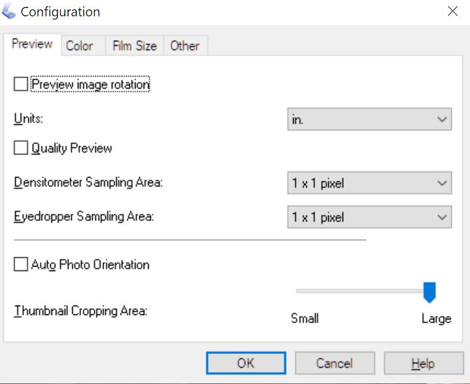Confirm settings with the OK button
Viewport: 470px width, 384px height.
coord(246,363)
